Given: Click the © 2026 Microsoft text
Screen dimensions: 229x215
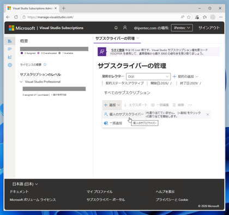Looking at the screenshot, I should coord(209,206).
